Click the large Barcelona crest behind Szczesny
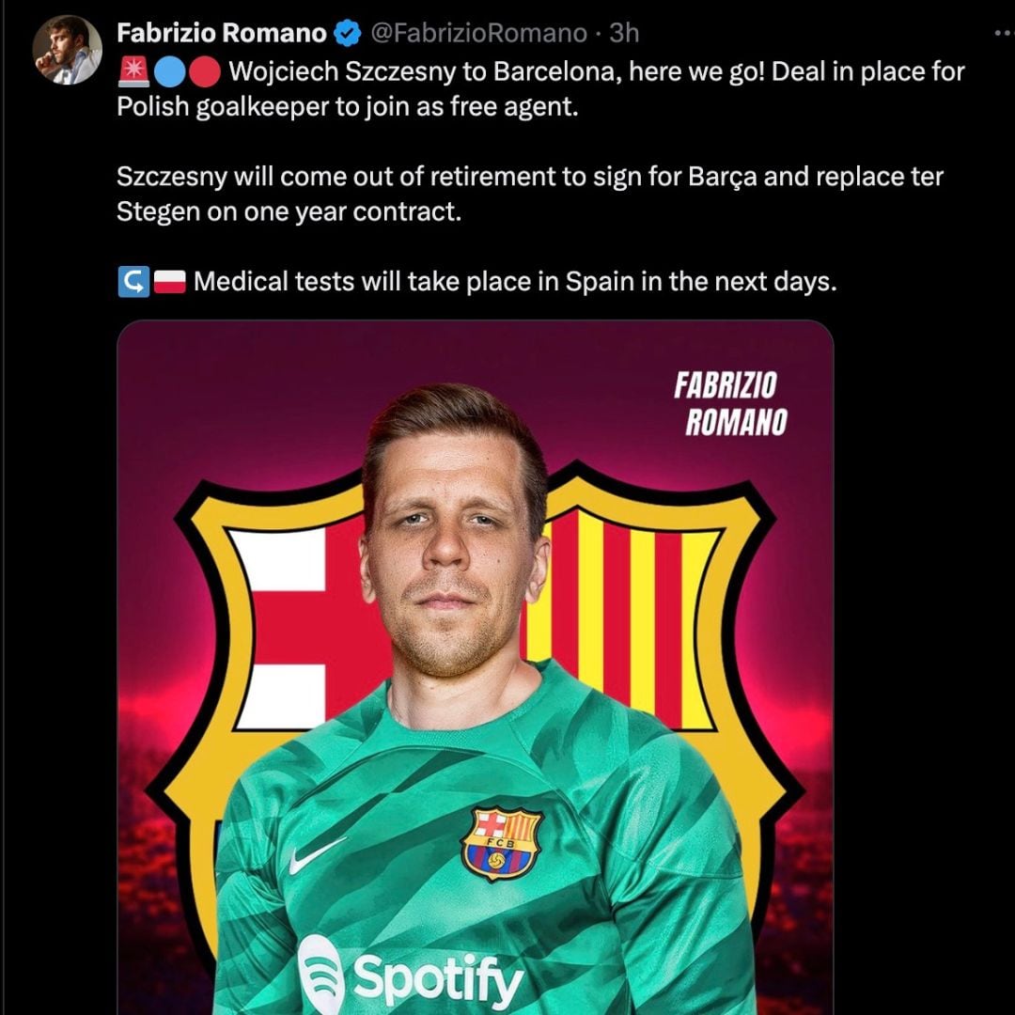The image size is (1015, 1015). tap(639, 611)
